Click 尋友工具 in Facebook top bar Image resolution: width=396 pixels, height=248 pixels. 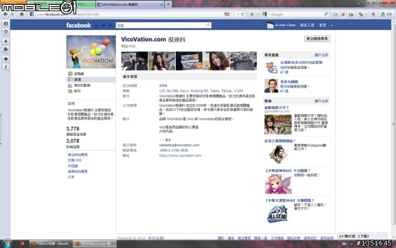(x=307, y=25)
